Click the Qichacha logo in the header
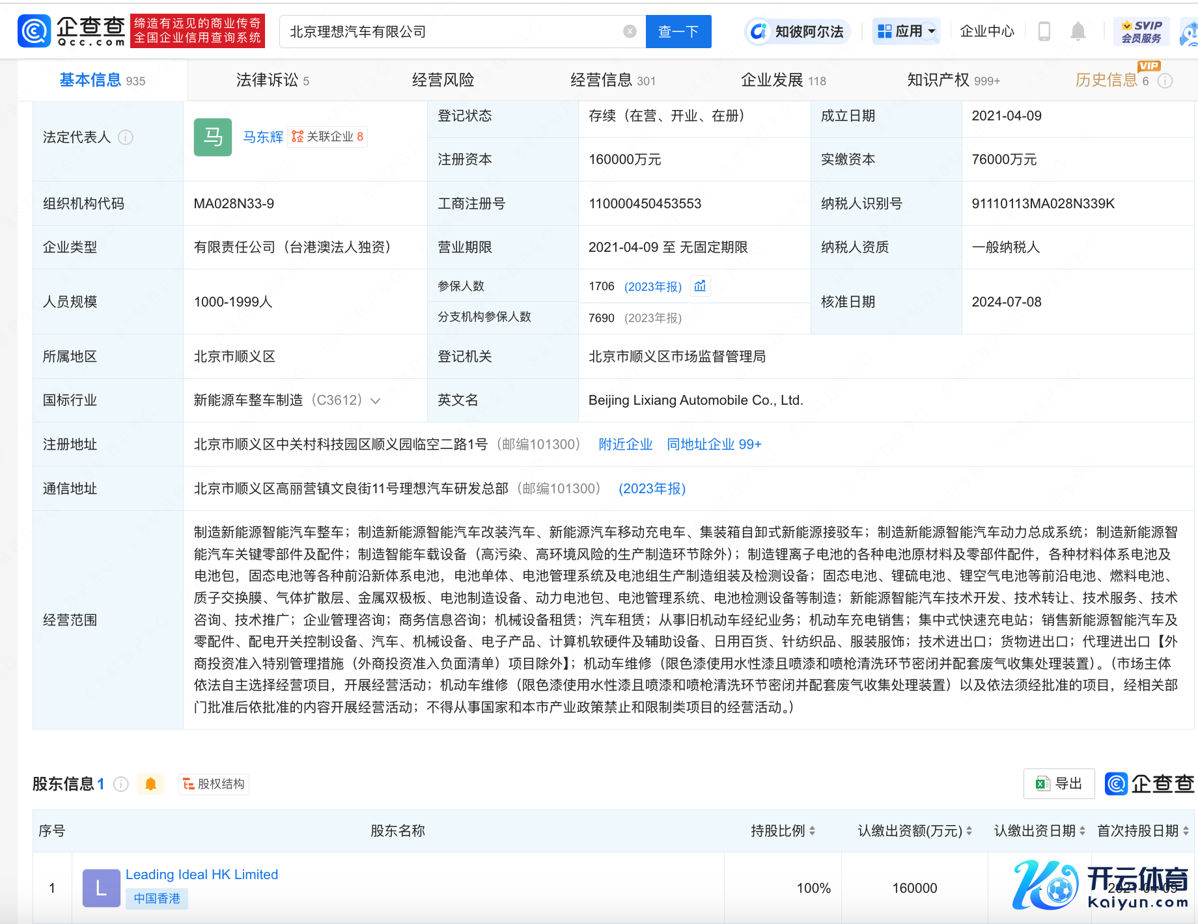Image resolution: width=1198 pixels, height=924 pixels. 72,31
